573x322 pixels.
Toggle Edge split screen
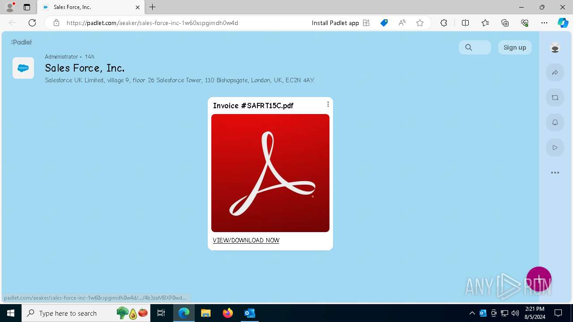click(465, 23)
